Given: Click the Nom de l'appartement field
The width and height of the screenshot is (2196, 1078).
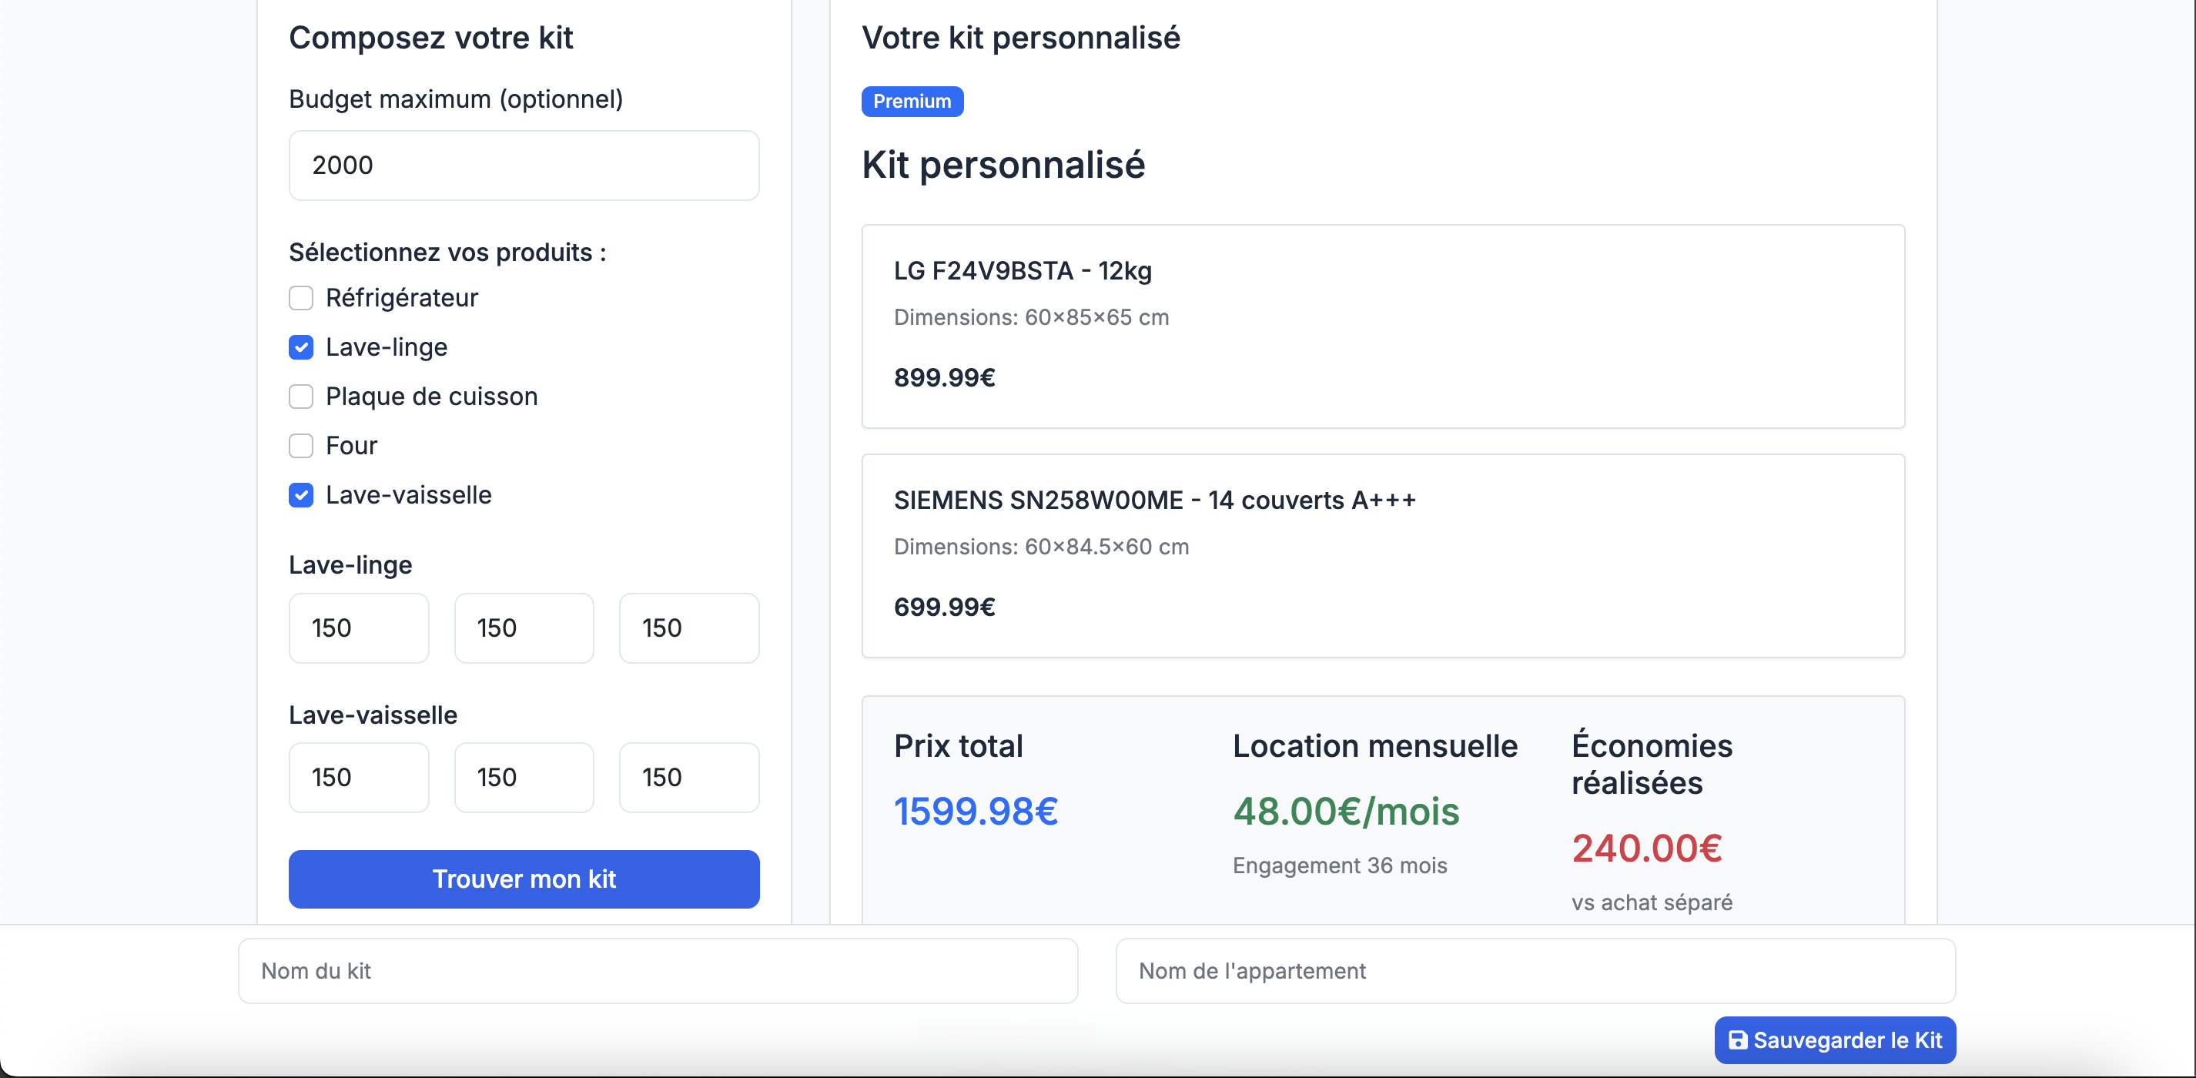Looking at the screenshot, I should click(1535, 971).
